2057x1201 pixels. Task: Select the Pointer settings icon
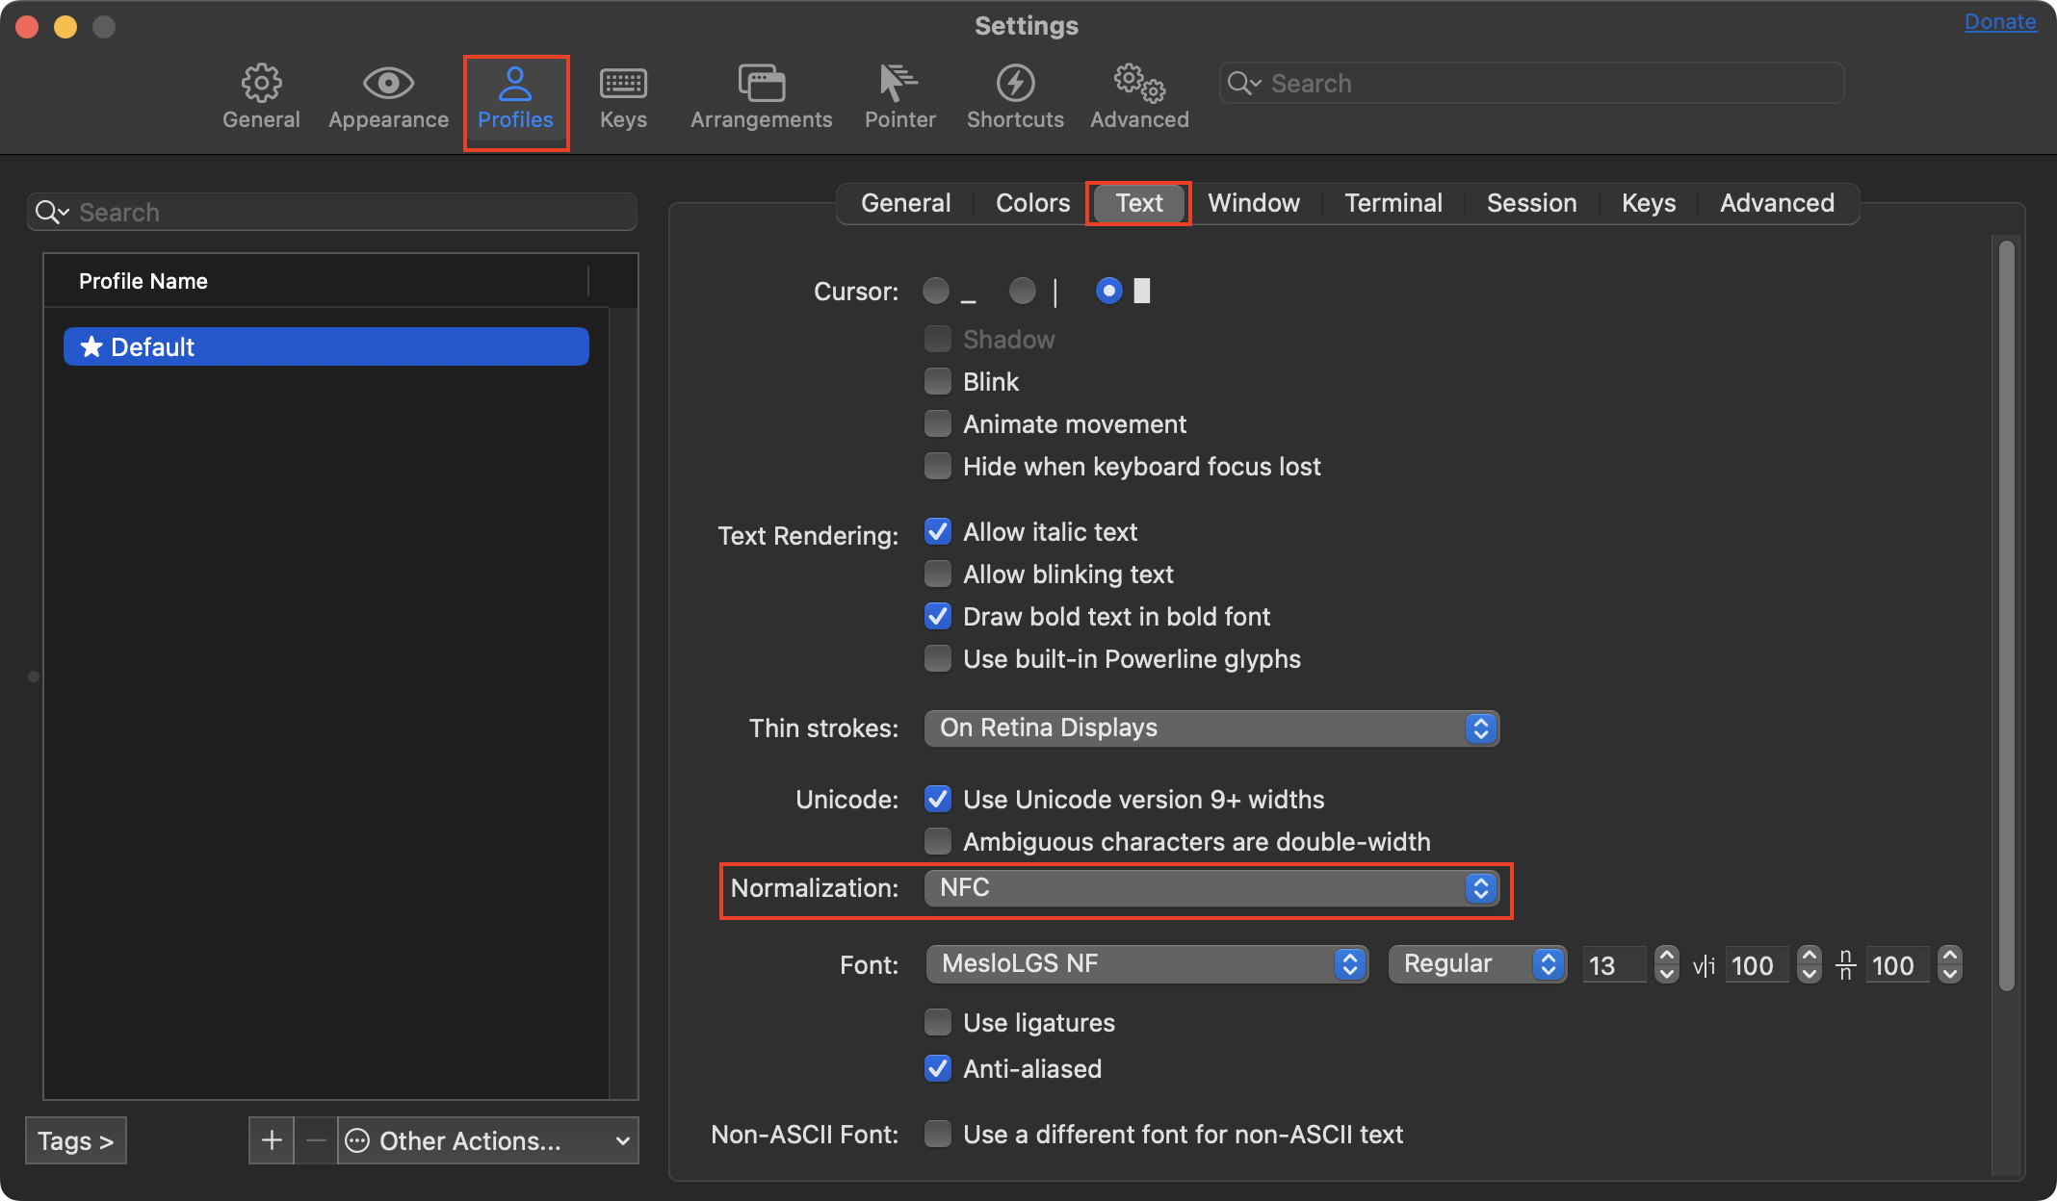click(898, 94)
